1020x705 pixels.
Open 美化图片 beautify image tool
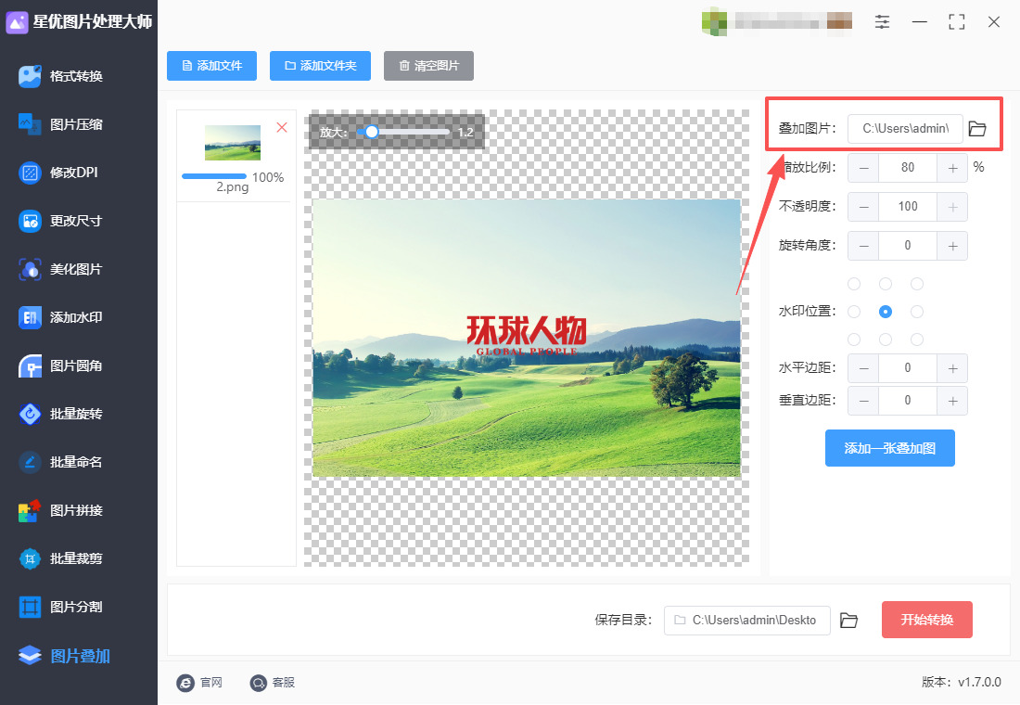point(61,269)
